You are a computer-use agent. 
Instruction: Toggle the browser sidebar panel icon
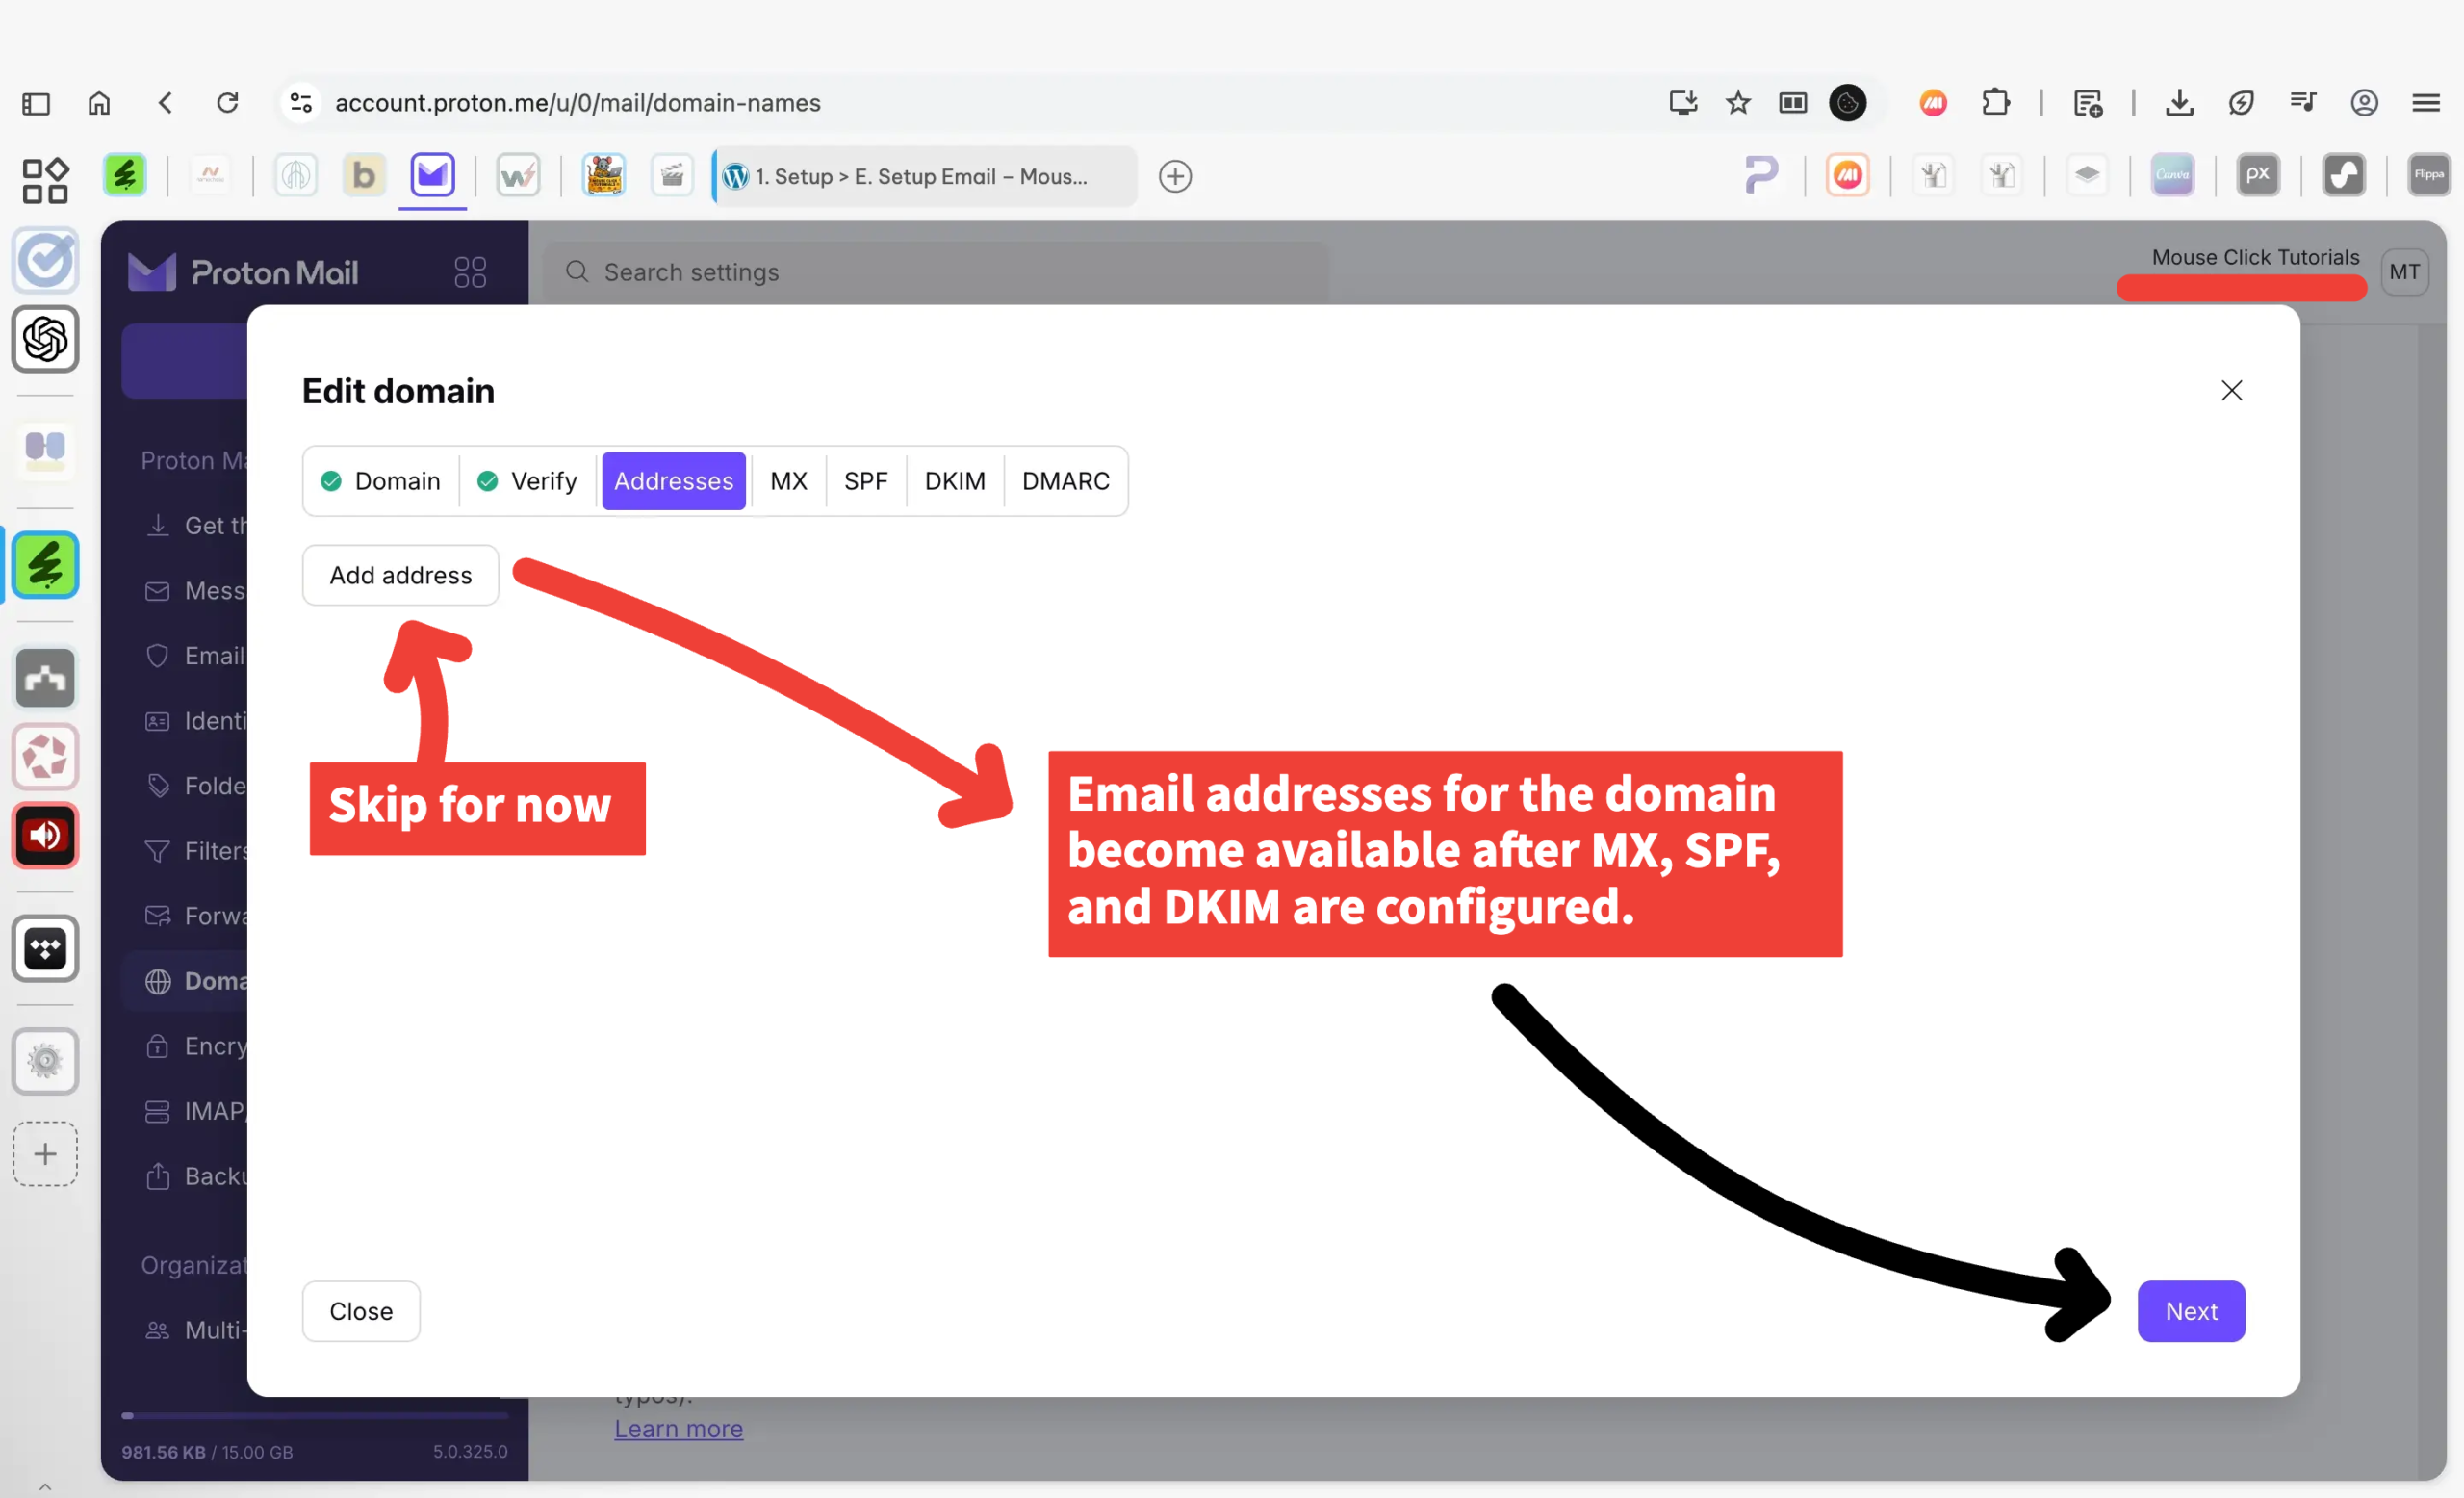[x=36, y=103]
